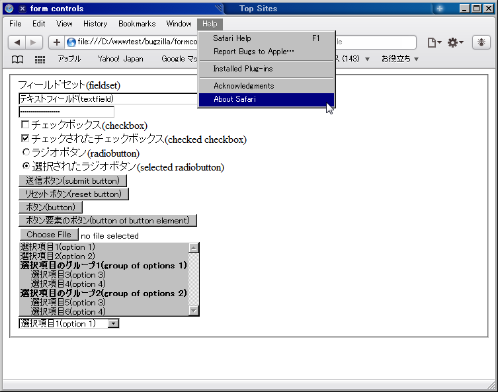Open the View menu
Screen dimensions: 498x392
[x=64, y=24]
